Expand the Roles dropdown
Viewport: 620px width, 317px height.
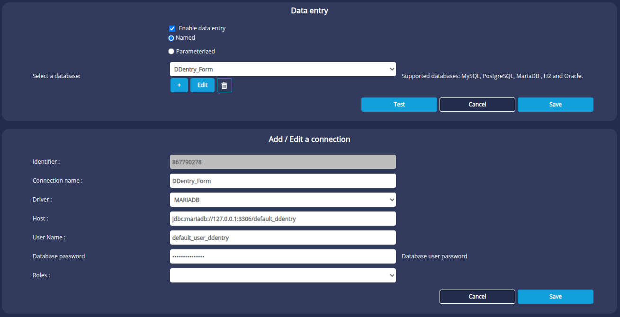[x=282, y=275]
